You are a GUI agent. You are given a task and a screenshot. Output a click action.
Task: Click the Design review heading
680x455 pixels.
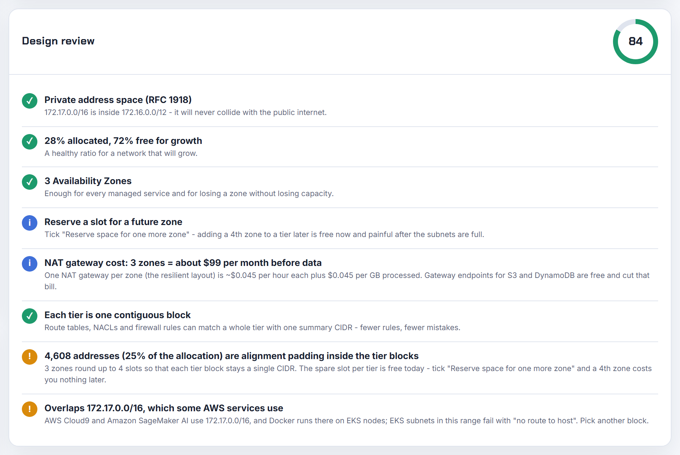(x=58, y=41)
